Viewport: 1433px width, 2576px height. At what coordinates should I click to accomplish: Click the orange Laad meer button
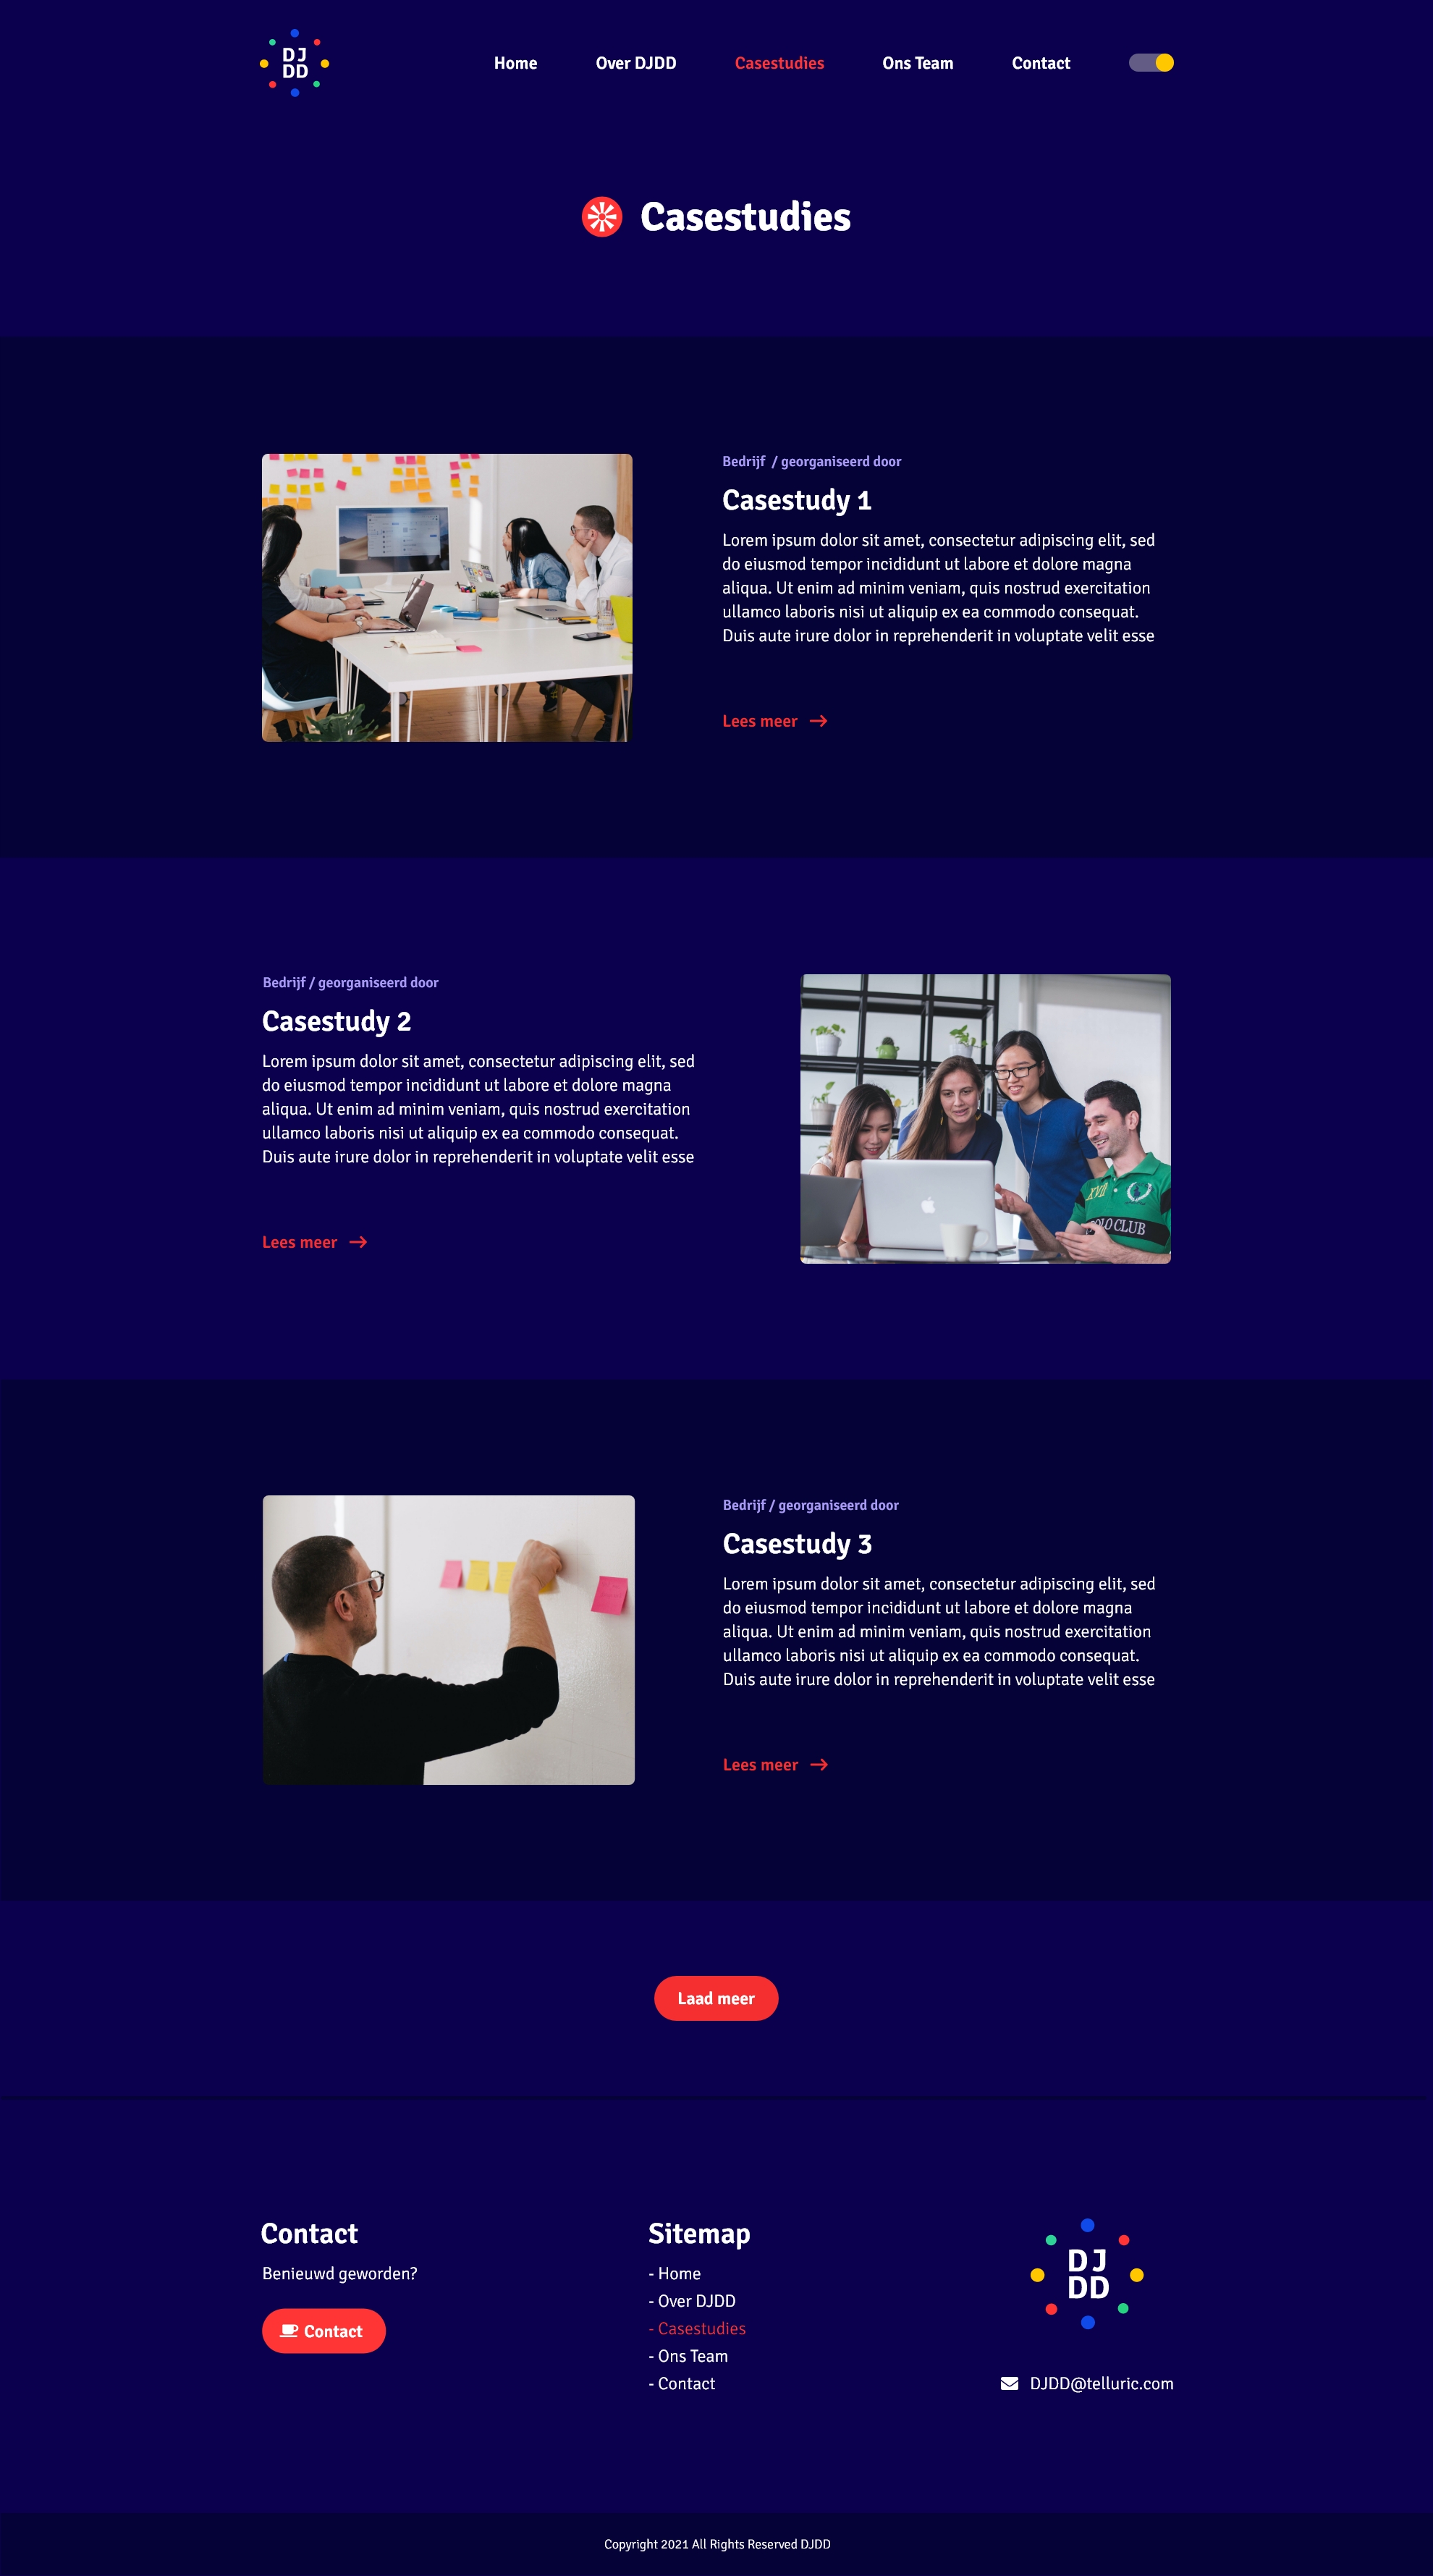[716, 1997]
